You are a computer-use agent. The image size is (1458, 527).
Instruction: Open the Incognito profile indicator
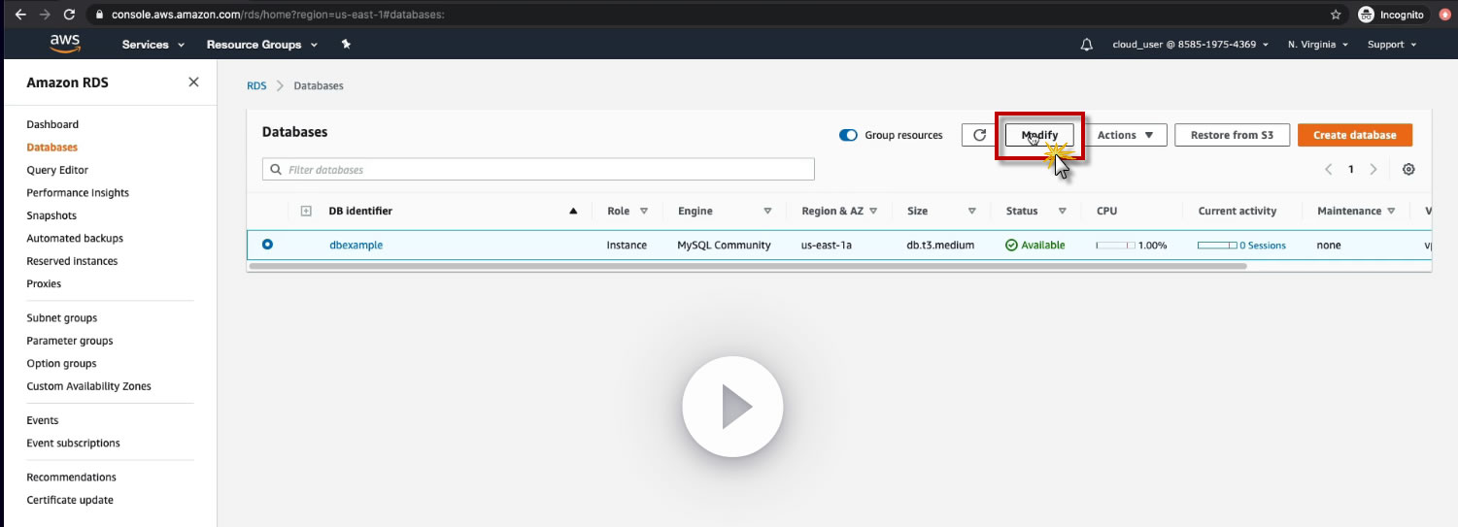coord(1391,15)
